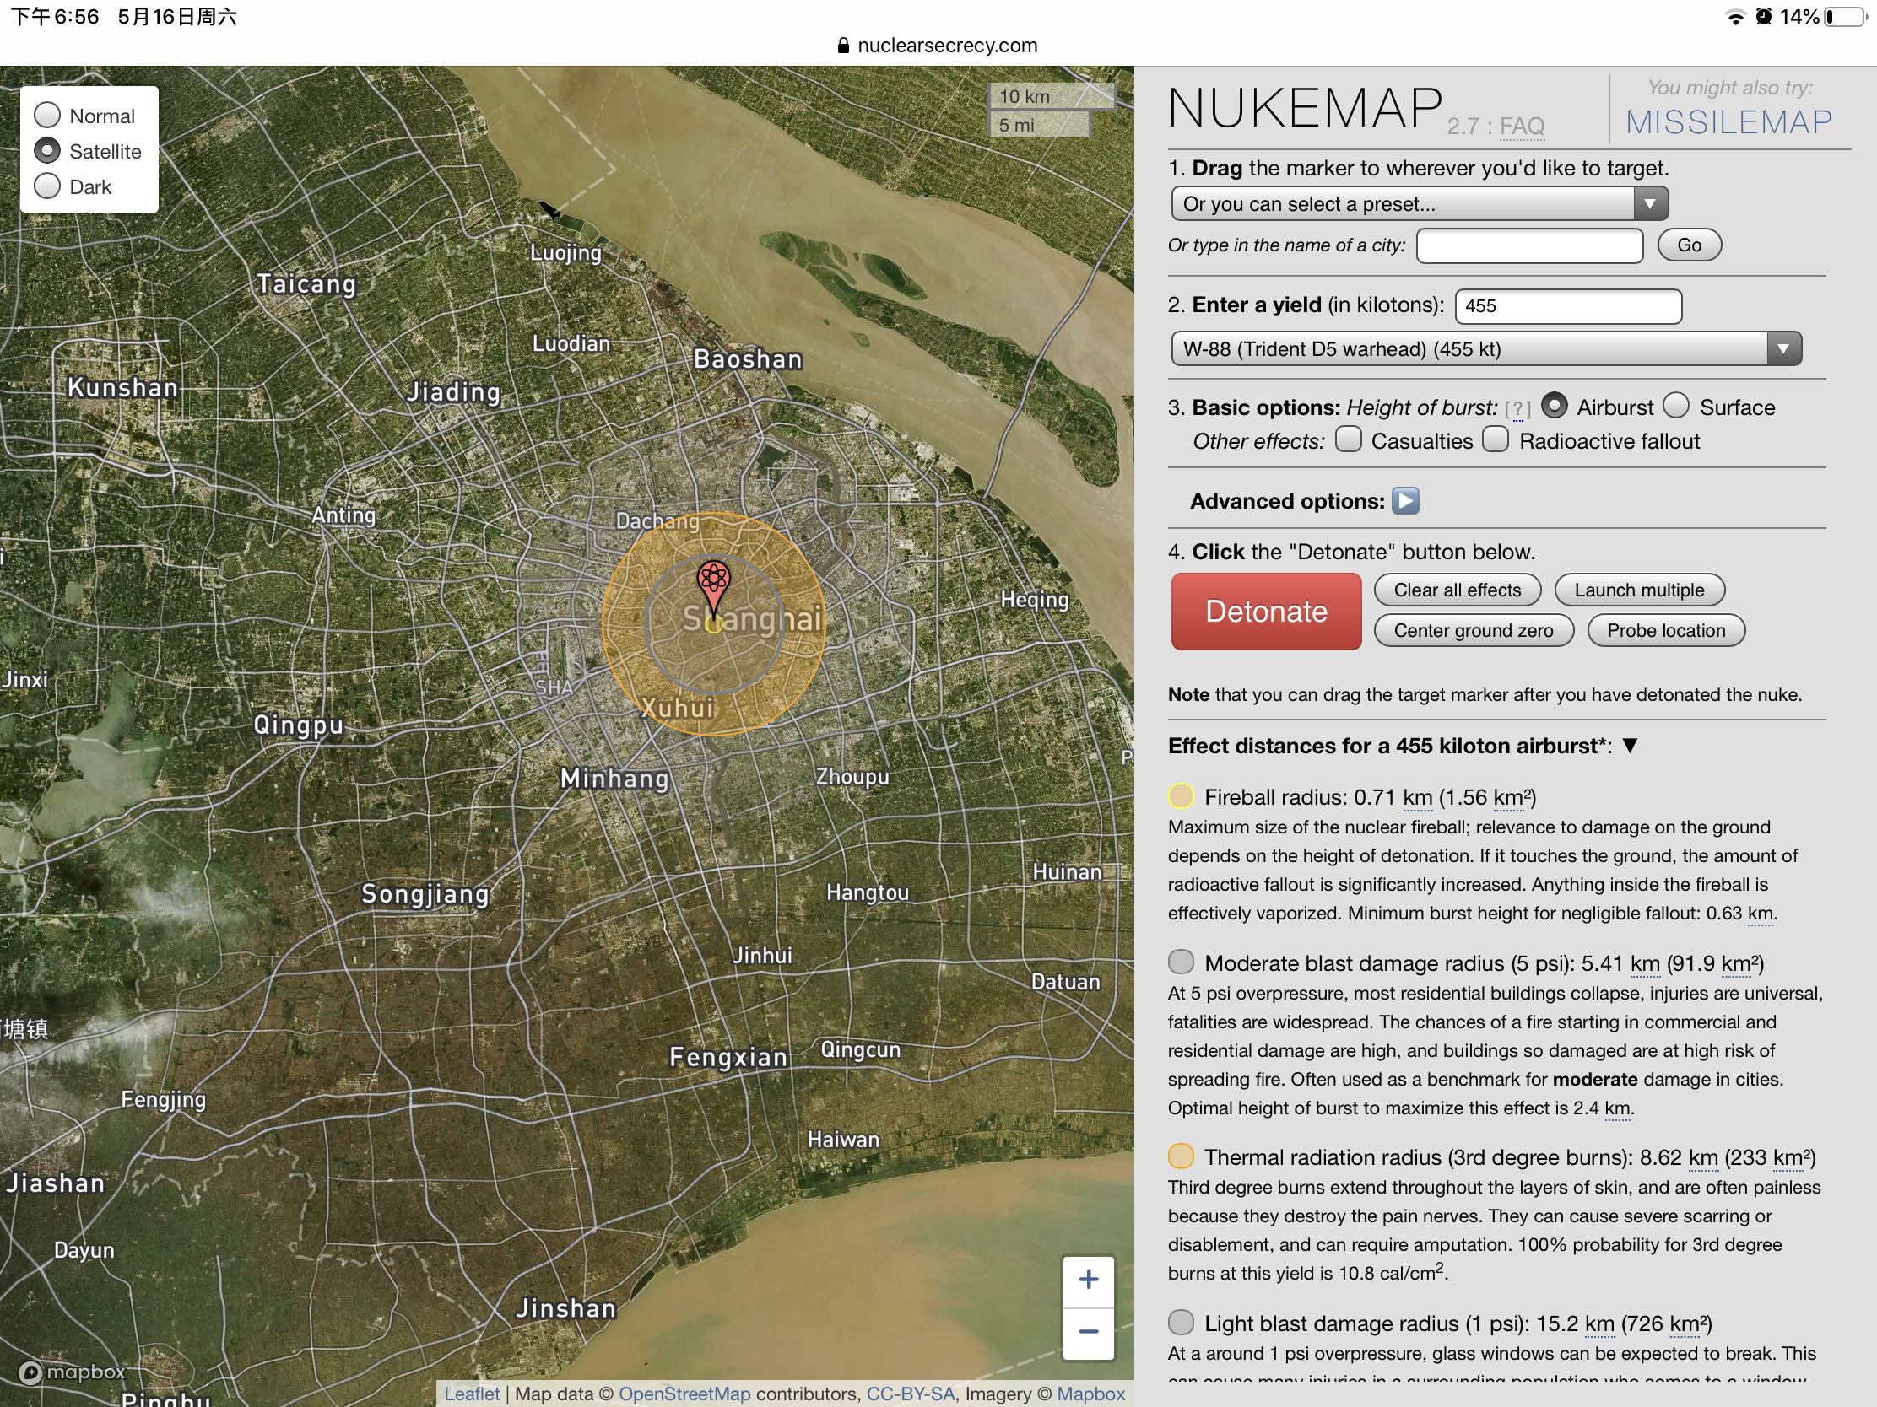The height and width of the screenshot is (1407, 1877).
Task: Click the fireball radius color swatch
Action: click(x=1181, y=796)
